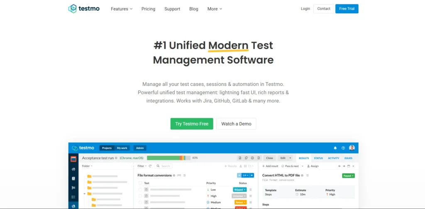Select the Projects tab in the preview header
This screenshot has height=209, width=425.
tap(107, 148)
